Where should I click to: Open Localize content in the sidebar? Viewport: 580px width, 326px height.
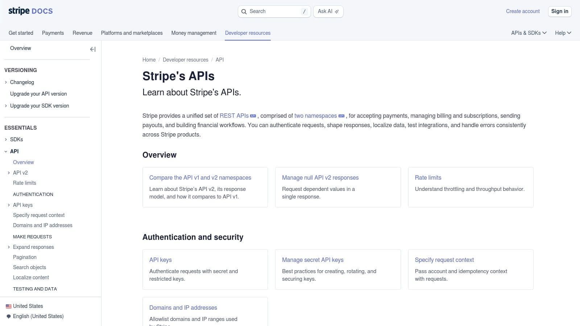tap(31, 277)
